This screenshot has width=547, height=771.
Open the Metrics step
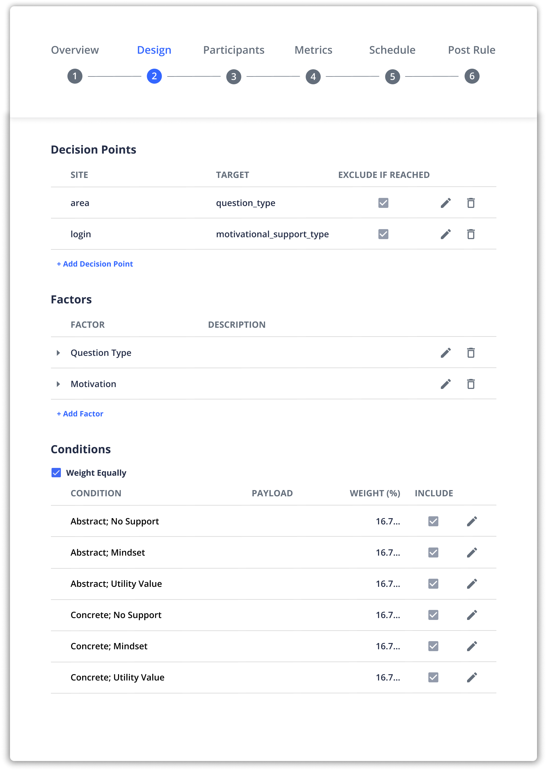tap(313, 50)
